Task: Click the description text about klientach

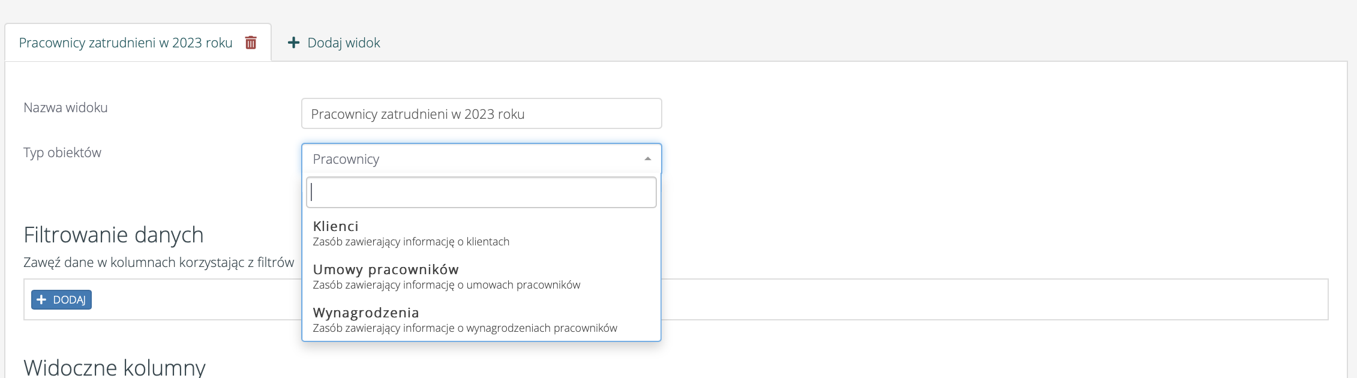Action: coord(411,242)
